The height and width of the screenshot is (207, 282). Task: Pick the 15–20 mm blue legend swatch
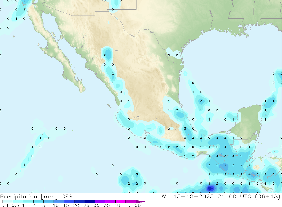click(x=69, y=201)
